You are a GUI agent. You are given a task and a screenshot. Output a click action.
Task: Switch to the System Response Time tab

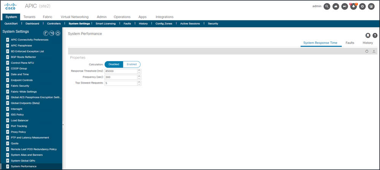321,43
